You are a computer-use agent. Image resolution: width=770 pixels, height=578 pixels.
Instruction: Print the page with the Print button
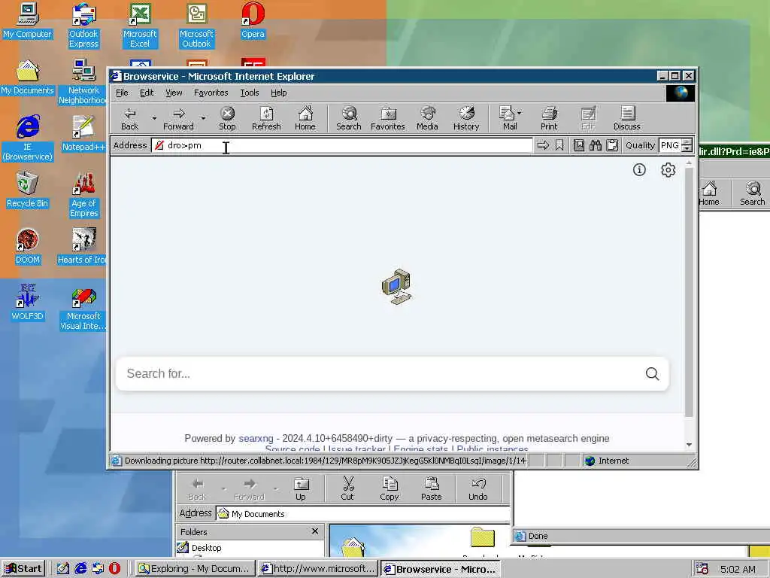[x=549, y=119]
